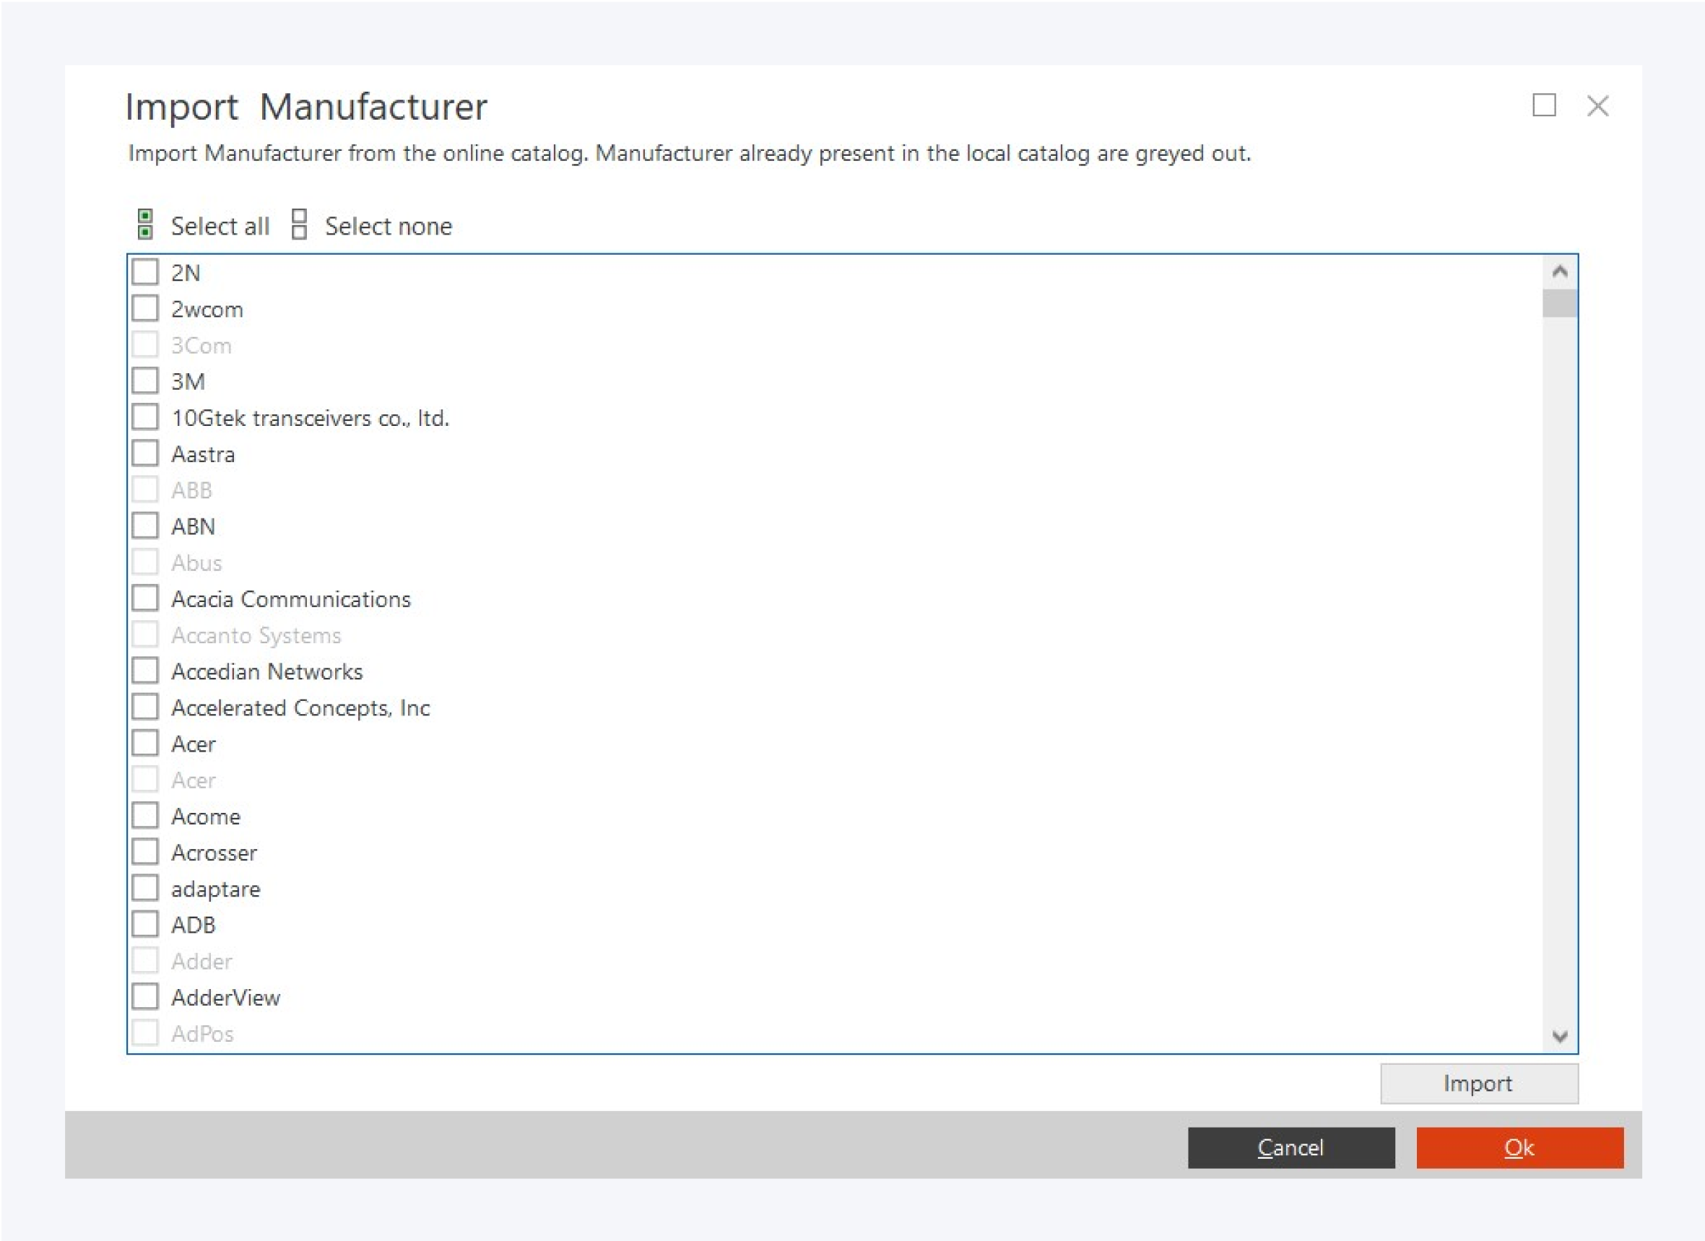The image size is (1705, 1241).
Task: Tick the 2wcom checkbox
Action: (145, 308)
